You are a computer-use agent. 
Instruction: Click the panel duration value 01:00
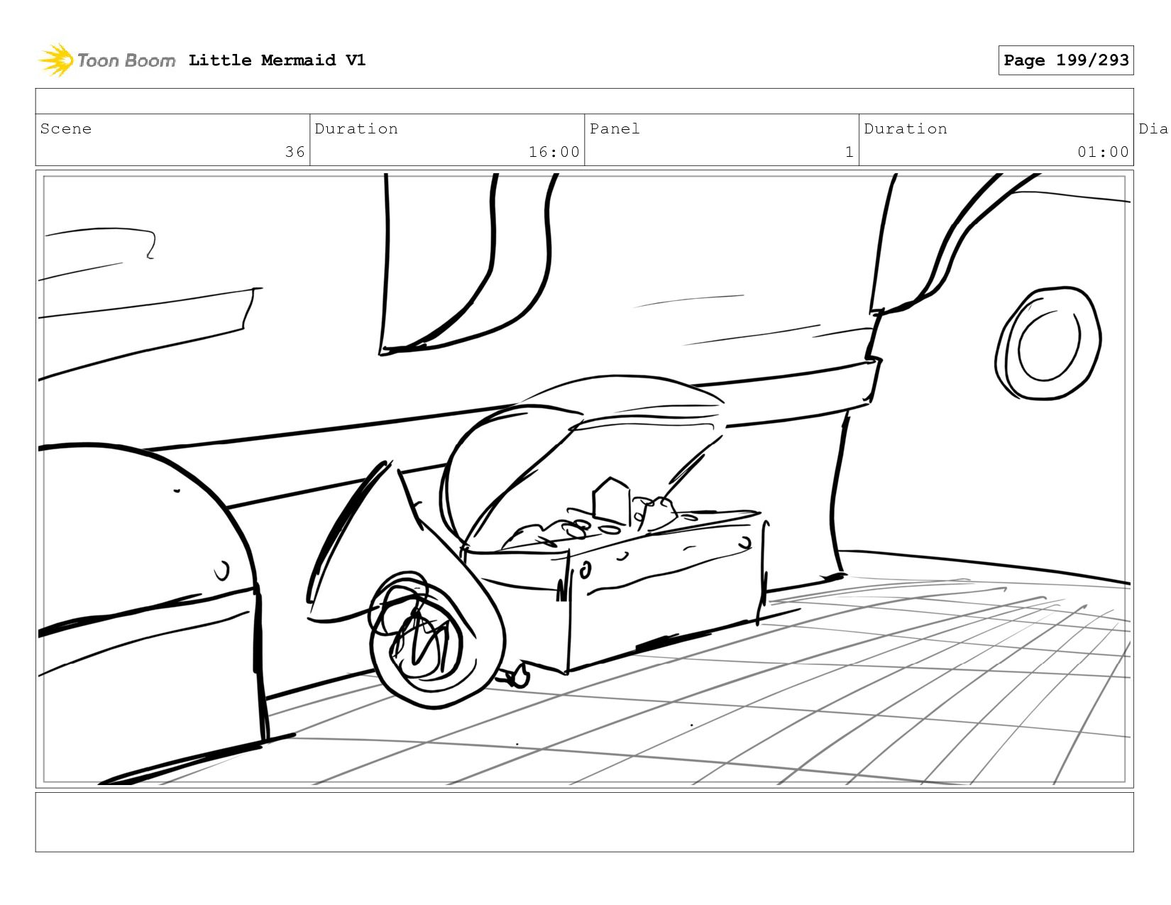pos(1103,152)
